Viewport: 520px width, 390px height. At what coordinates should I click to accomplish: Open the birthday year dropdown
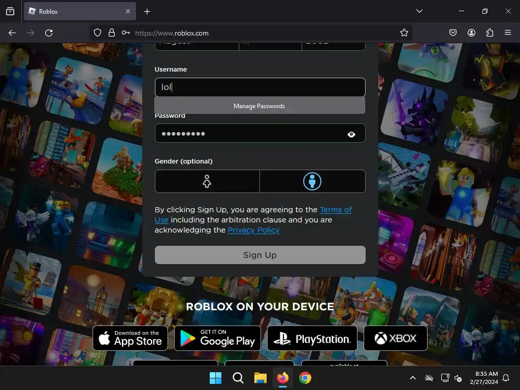click(x=334, y=46)
